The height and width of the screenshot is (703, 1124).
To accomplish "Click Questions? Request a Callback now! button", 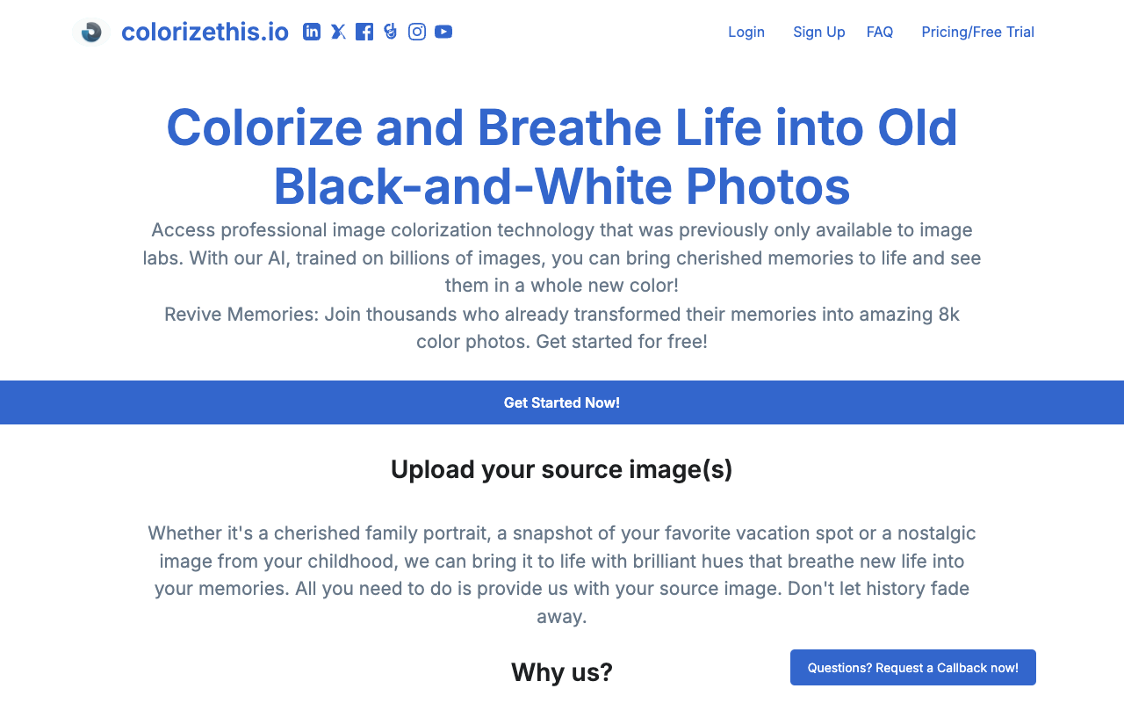I will [x=913, y=668].
